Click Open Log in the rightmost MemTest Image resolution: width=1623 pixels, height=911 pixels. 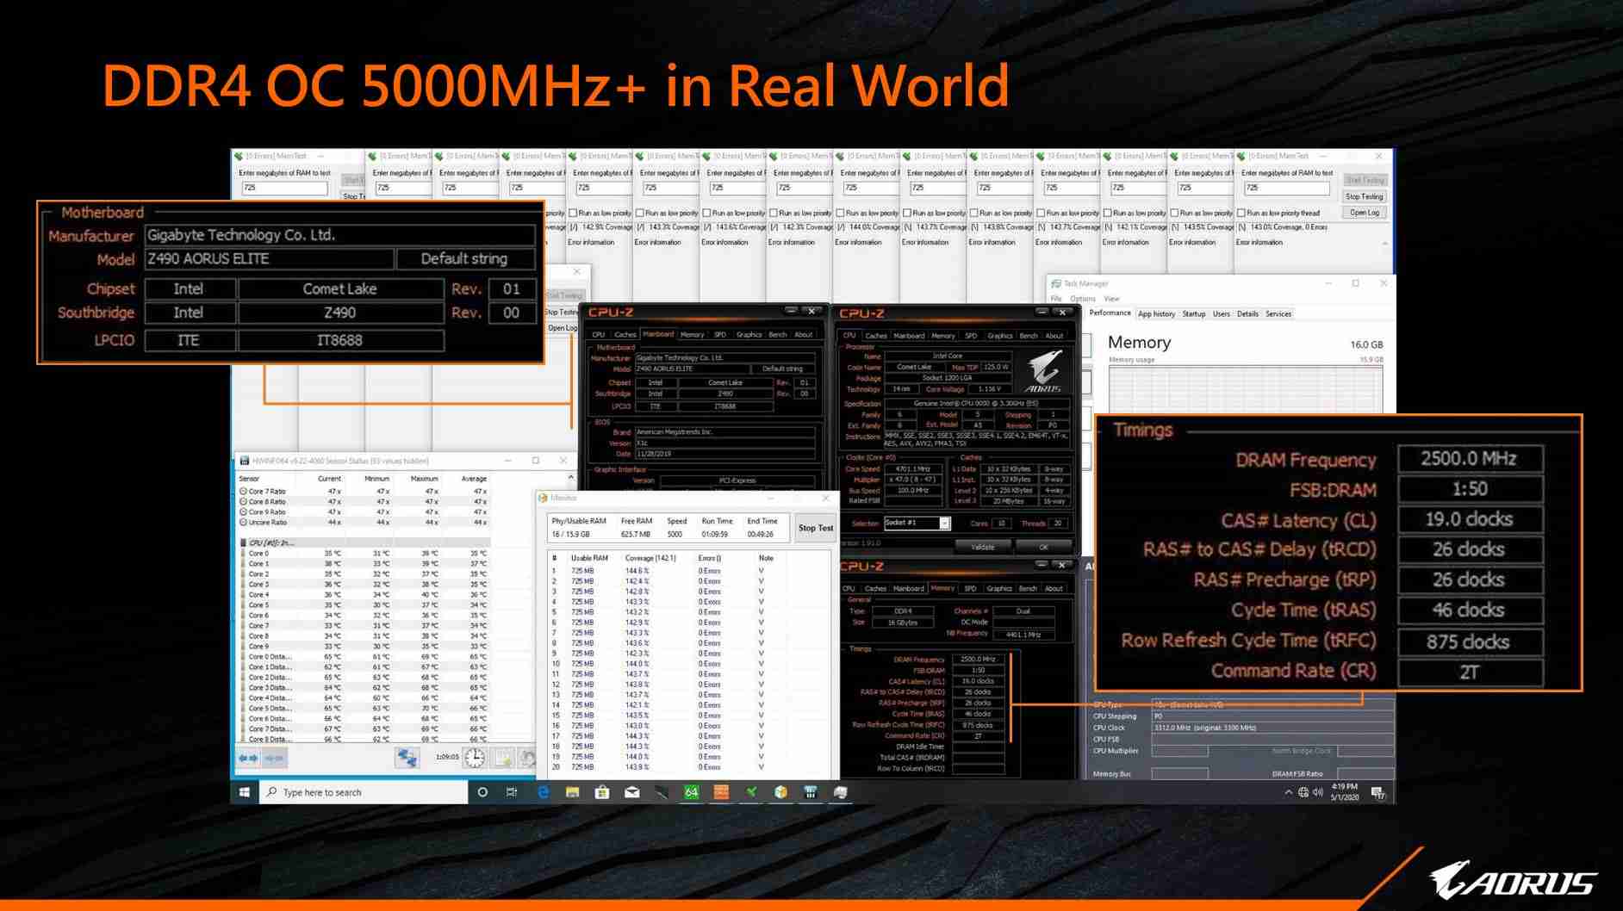pyautogui.click(x=1365, y=213)
